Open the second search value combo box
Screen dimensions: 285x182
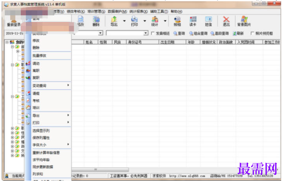(145, 33)
